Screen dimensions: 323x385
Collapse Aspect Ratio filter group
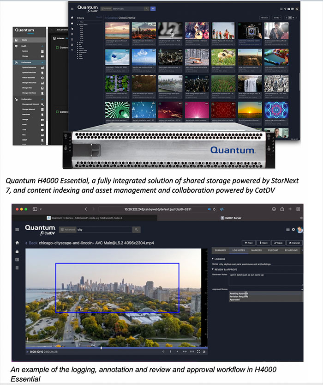pos(78,24)
